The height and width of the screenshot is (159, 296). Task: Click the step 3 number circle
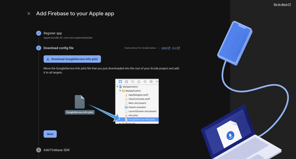(38, 150)
